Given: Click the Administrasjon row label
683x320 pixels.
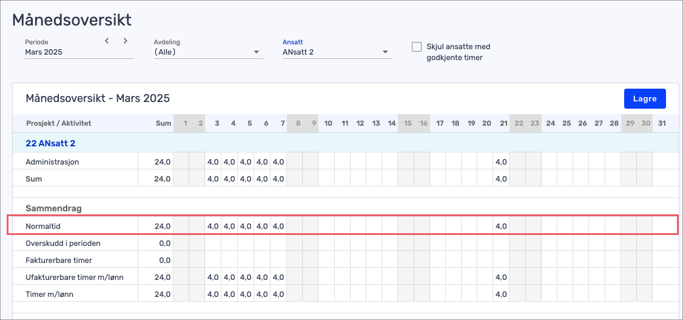Looking at the screenshot, I should (52, 162).
